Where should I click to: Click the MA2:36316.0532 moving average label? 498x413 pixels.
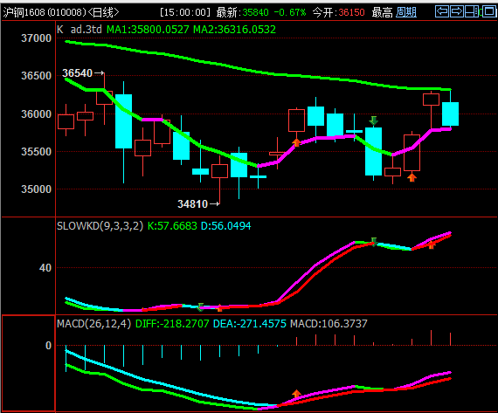(x=234, y=30)
